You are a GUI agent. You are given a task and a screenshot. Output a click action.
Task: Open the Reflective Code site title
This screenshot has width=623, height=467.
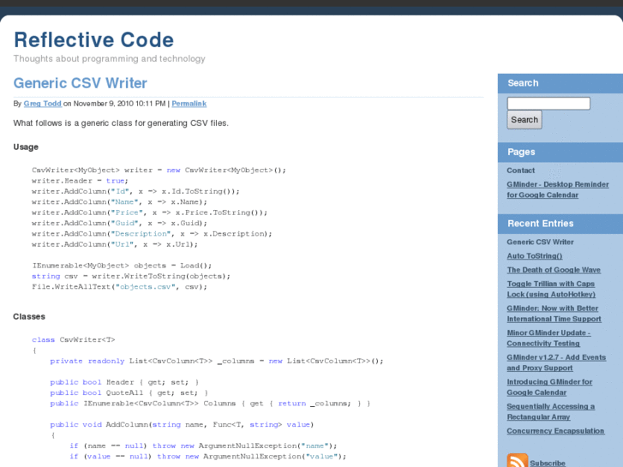pos(93,39)
